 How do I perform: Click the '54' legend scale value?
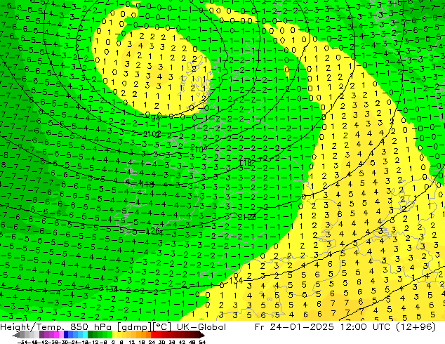202,342
